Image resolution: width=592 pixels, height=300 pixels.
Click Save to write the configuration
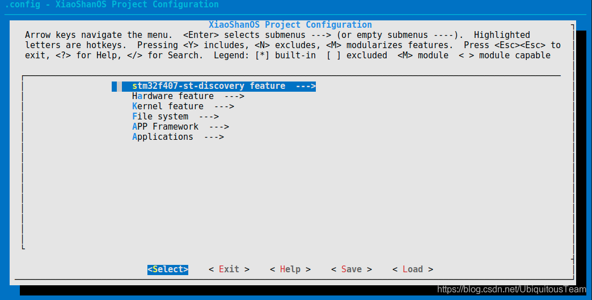[352, 269]
